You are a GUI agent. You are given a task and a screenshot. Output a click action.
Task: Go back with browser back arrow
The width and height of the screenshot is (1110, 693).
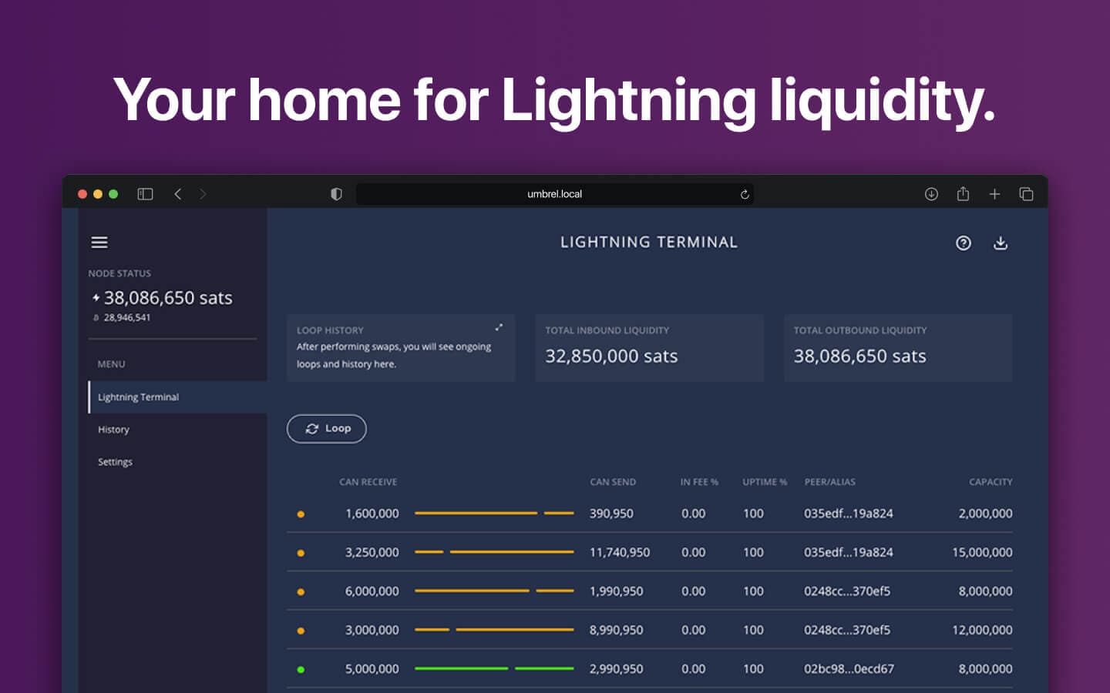click(178, 194)
